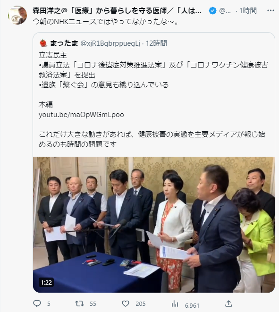Click the 12時間 timestamp of quoted tweet

pos(156,43)
